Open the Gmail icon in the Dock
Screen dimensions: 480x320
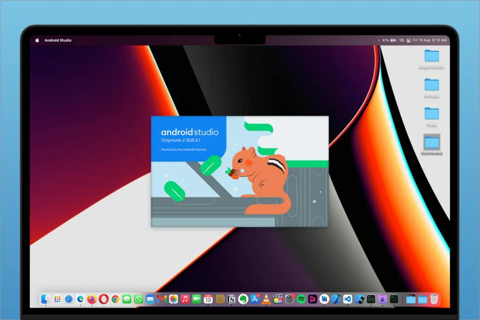pyautogui.click(x=162, y=299)
